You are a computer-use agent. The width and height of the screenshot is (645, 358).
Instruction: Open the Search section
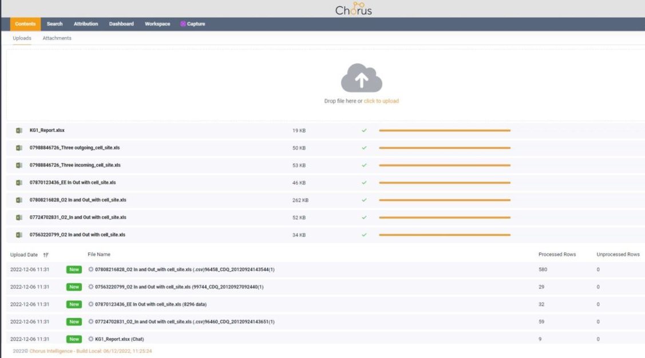[54, 23]
